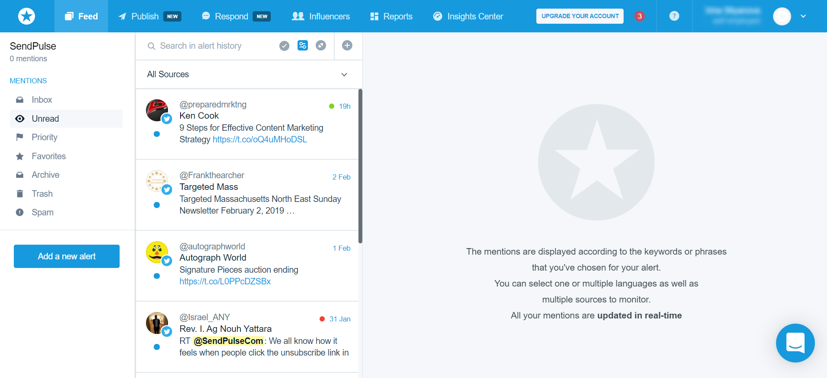Toggle unread dot on Targeted Mass mention
This screenshot has width=827, height=378.
click(x=157, y=205)
